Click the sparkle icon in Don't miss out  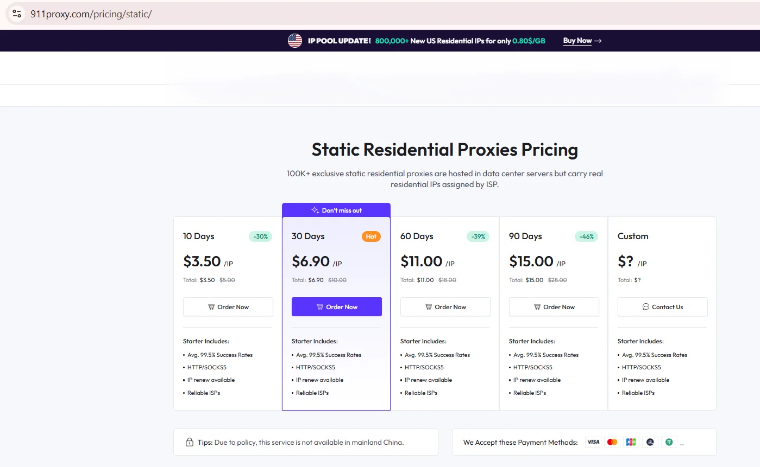pos(315,210)
